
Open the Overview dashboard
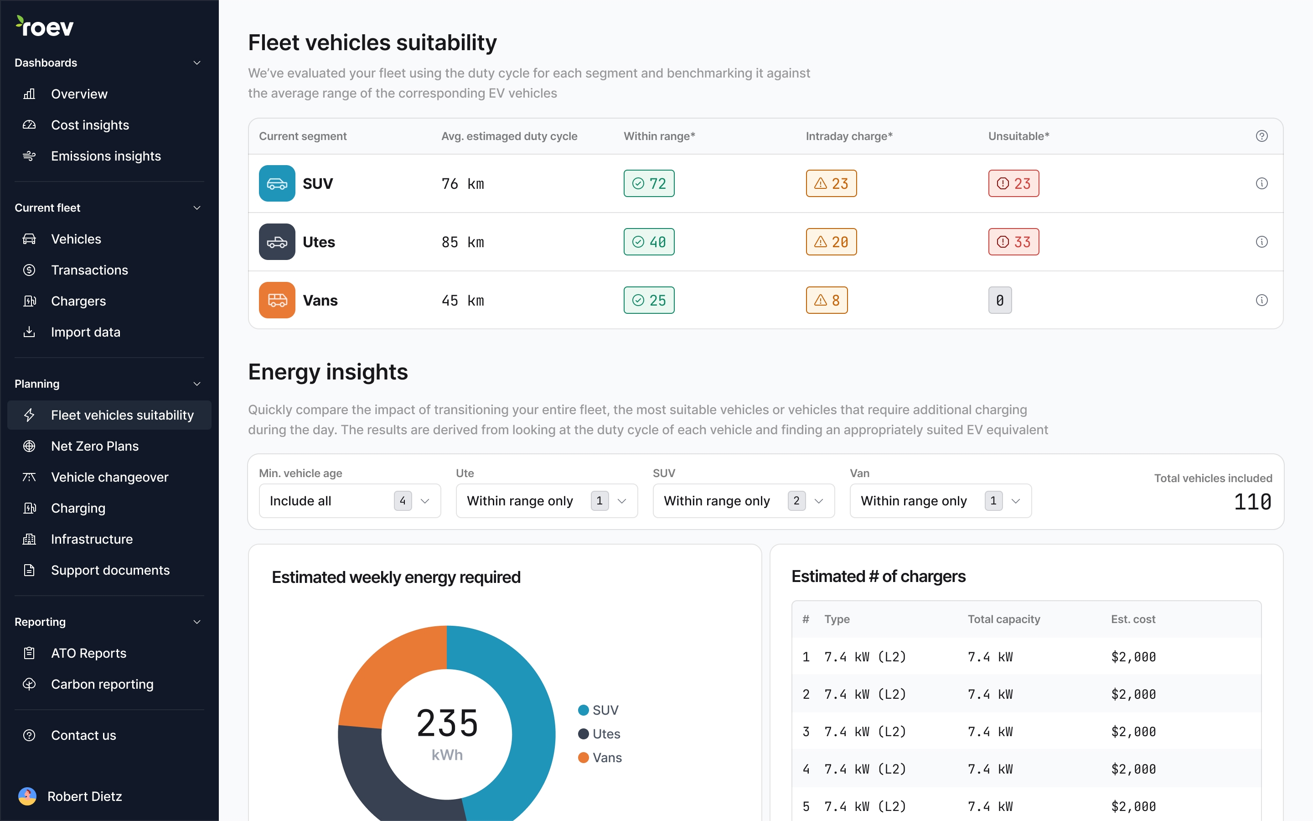click(79, 93)
